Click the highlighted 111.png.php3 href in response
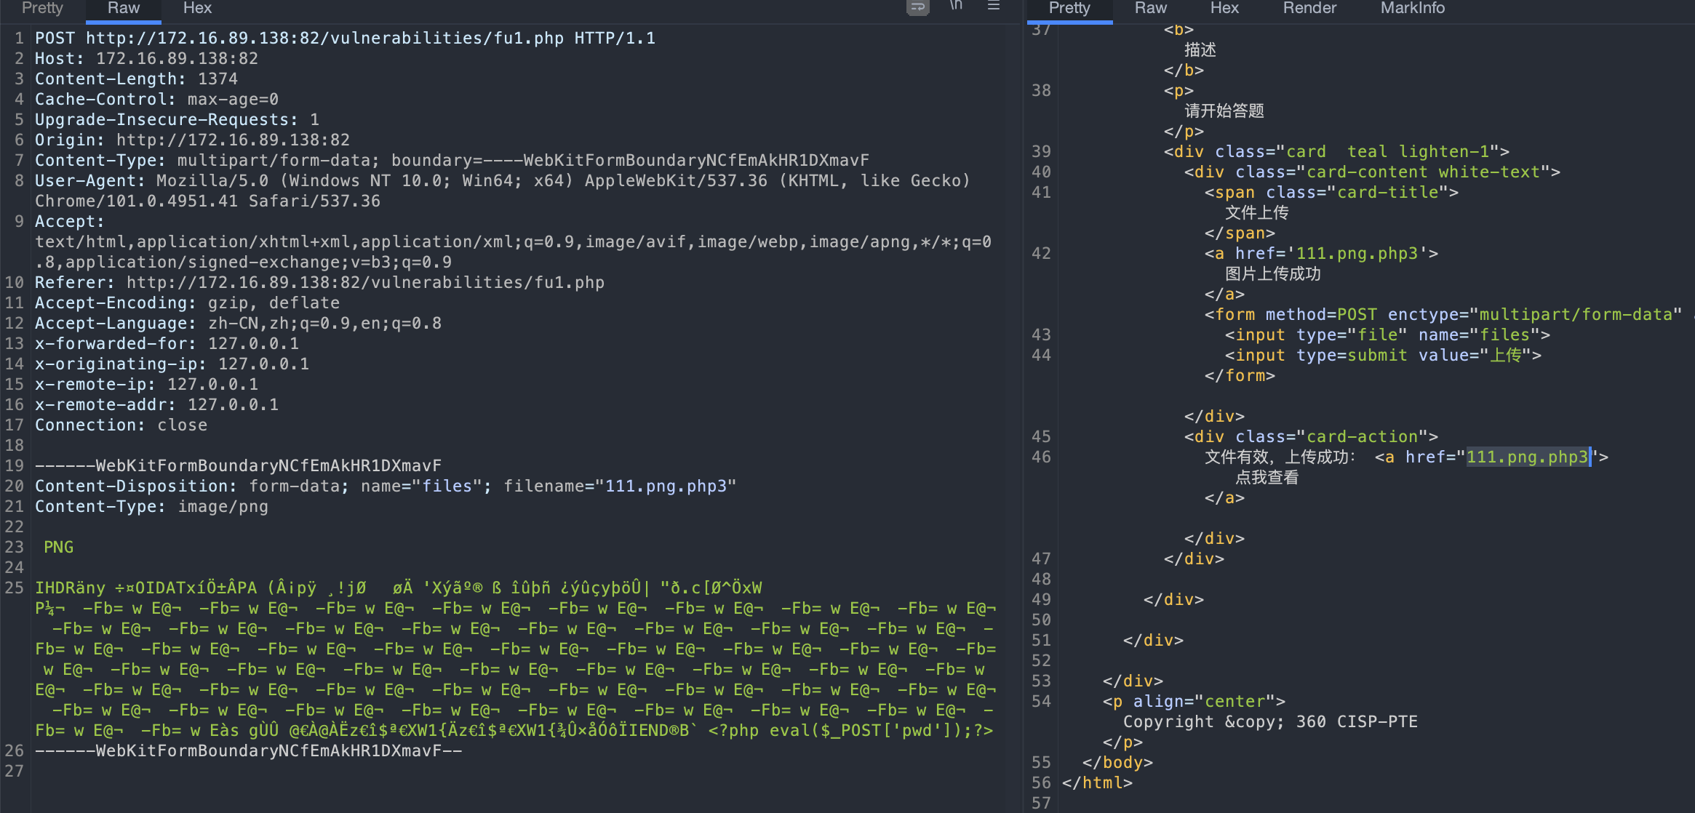Image resolution: width=1695 pixels, height=813 pixels. point(1526,457)
